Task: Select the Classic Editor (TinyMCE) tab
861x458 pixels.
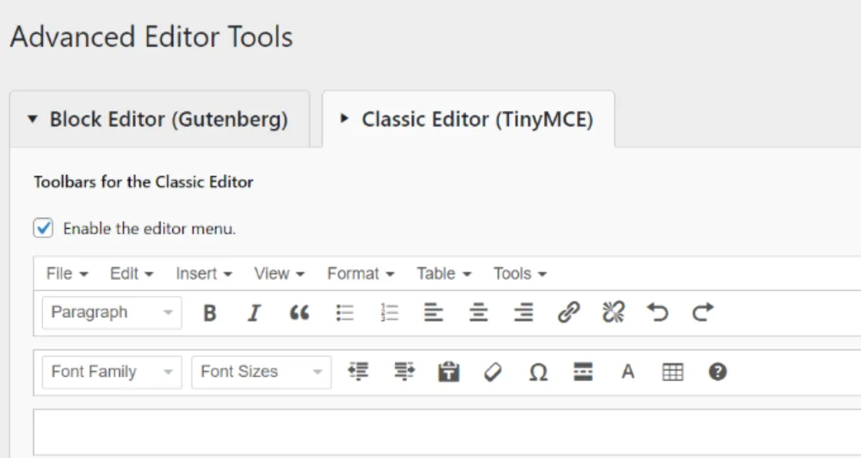Action: pyautogui.click(x=468, y=120)
